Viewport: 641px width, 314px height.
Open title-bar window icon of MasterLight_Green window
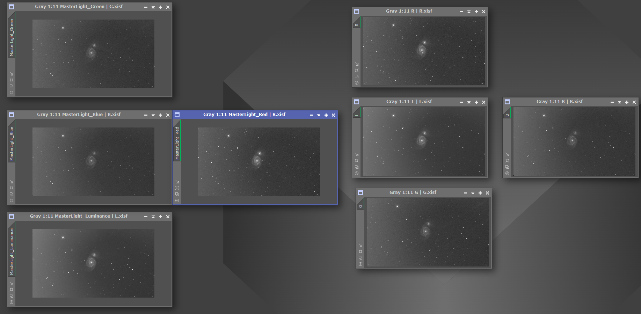coord(12,7)
